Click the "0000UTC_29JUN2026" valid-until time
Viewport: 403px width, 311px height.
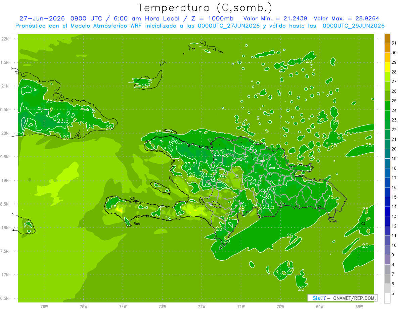(x=353, y=26)
